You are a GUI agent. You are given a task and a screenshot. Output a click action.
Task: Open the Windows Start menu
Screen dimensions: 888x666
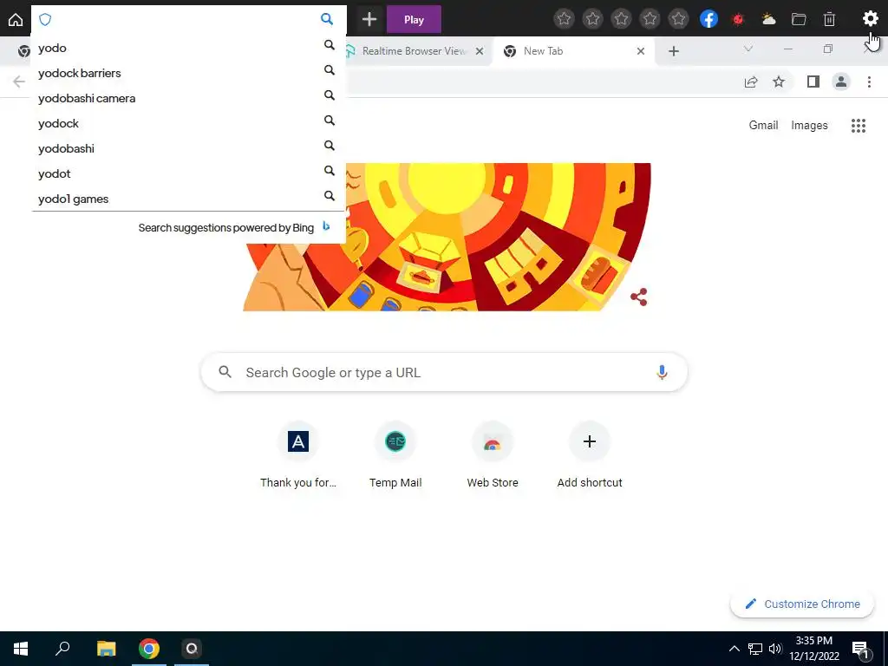pyautogui.click(x=21, y=649)
